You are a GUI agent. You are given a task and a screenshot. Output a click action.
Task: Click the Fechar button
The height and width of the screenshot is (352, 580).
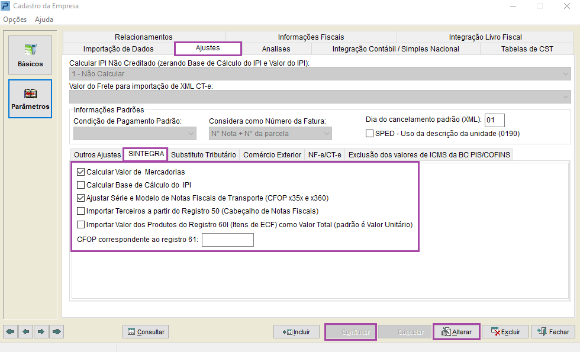pos(553,332)
